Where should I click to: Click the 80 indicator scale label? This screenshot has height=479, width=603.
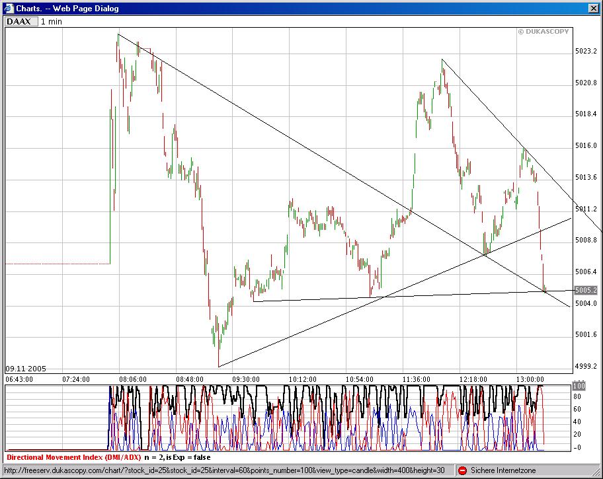577,396
